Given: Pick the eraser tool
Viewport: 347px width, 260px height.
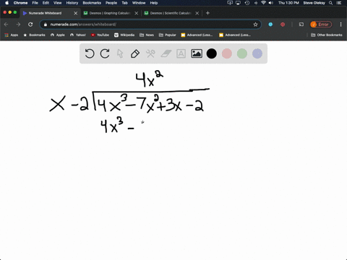Looking at the screenshot, I should [x=166, y=53].
